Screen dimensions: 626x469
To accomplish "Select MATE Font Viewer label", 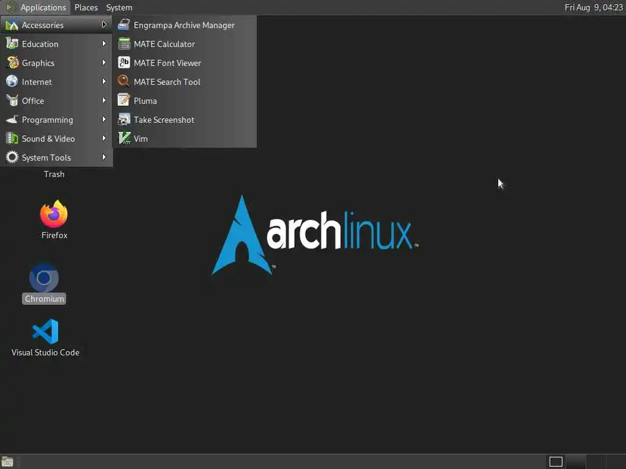I will click(168, 63).
